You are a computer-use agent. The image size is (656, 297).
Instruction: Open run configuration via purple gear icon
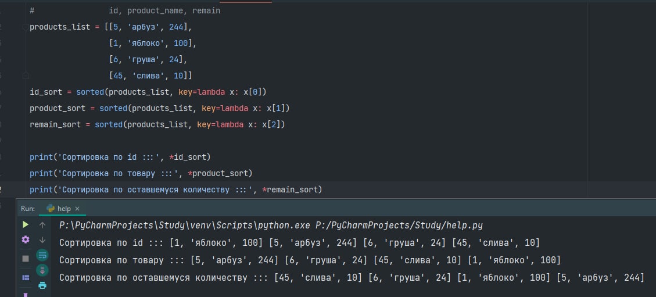(x=26, y=239)
